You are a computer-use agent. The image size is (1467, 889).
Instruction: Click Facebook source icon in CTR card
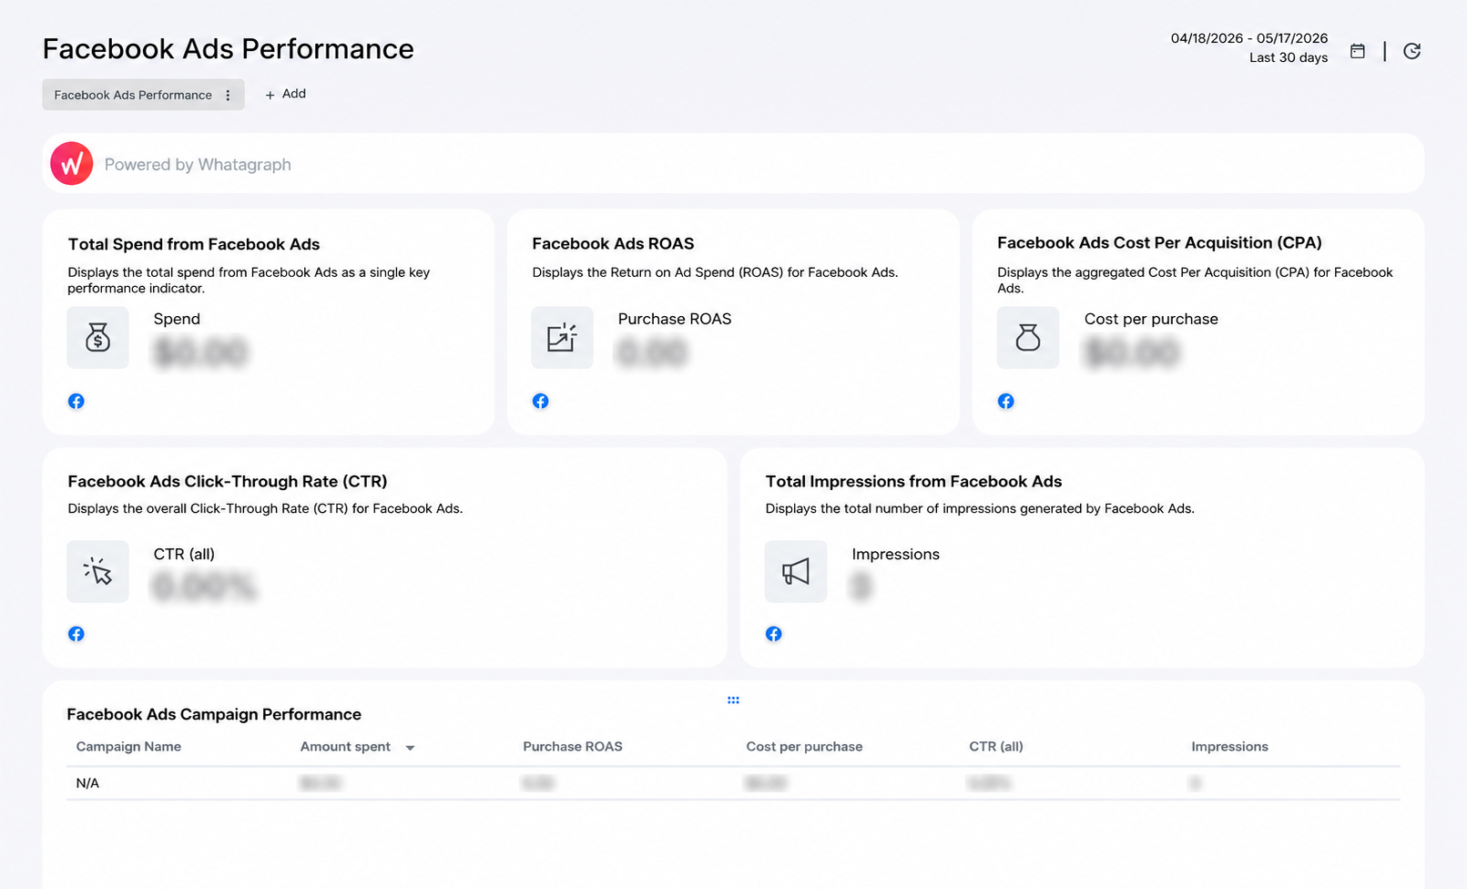76,634
